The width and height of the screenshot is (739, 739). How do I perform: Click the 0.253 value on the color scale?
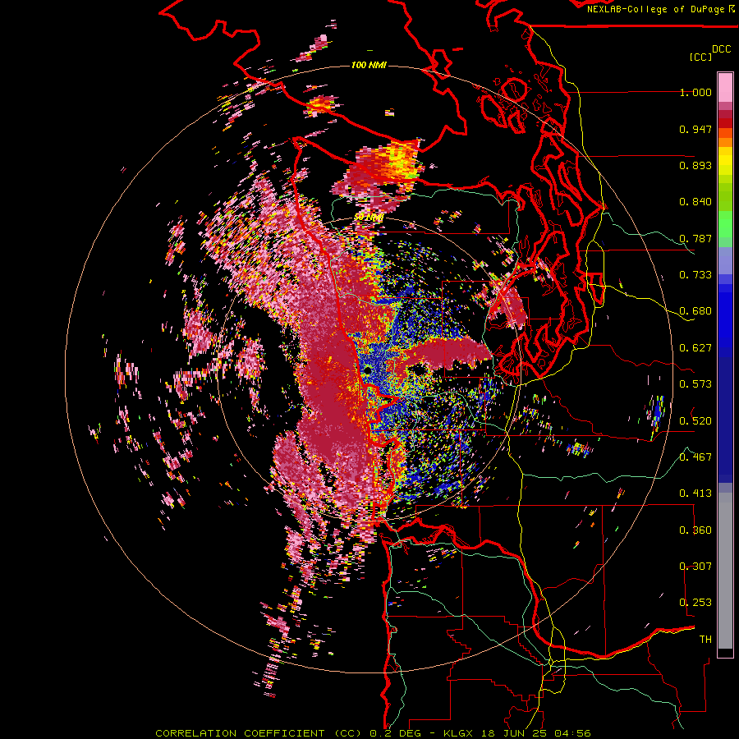tap(695, 603)
